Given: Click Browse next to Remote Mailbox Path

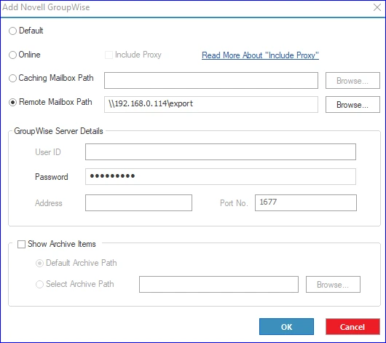Looking at the screenshot, I should pos(352,105).
